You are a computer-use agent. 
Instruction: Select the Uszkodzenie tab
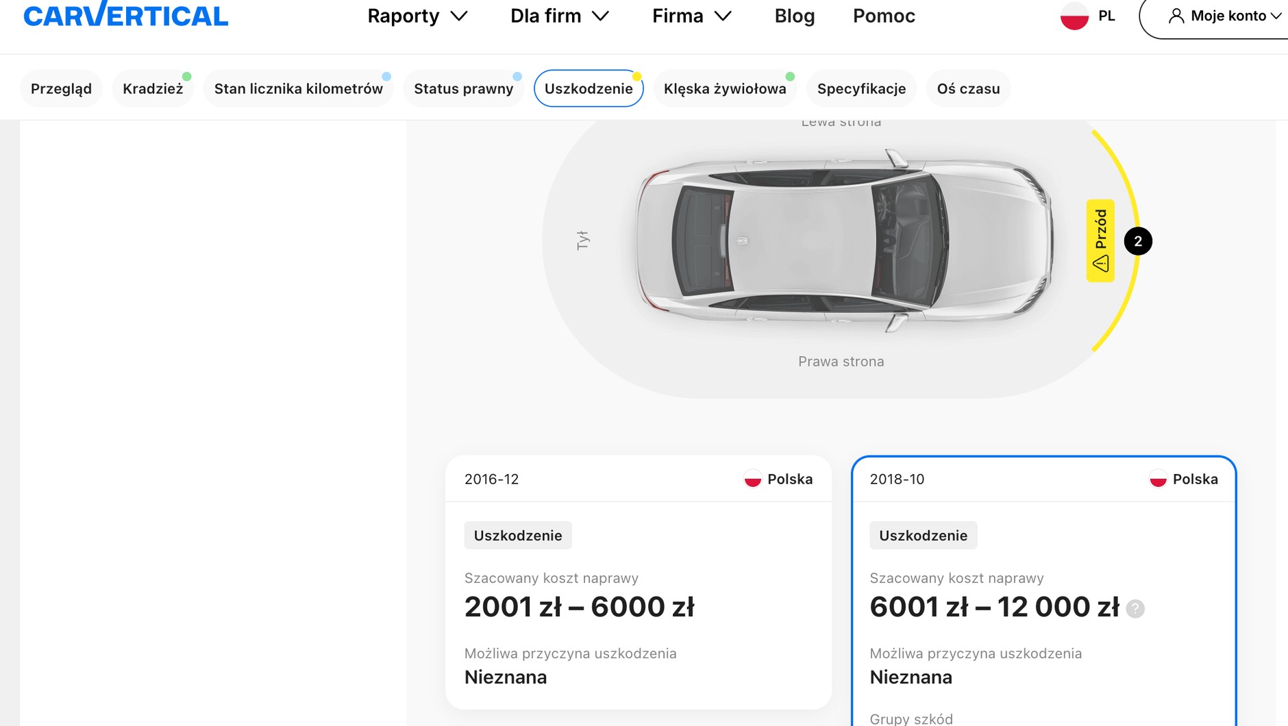[x=589, y=88]
